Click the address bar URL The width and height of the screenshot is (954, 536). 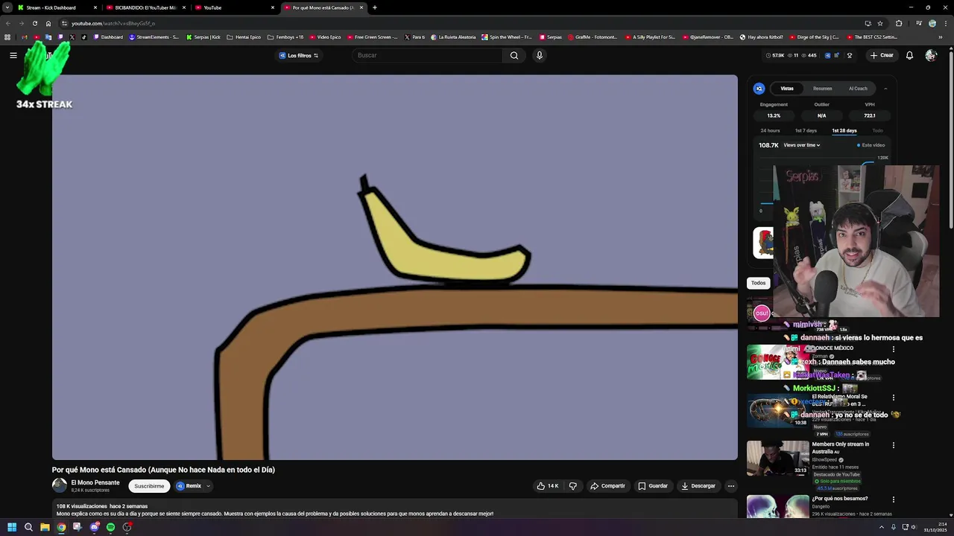pos(113,23)
